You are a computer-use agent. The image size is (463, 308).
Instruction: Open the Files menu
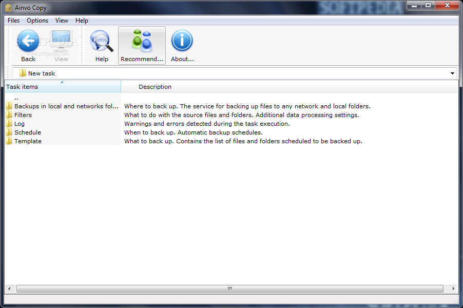[13, 21]
